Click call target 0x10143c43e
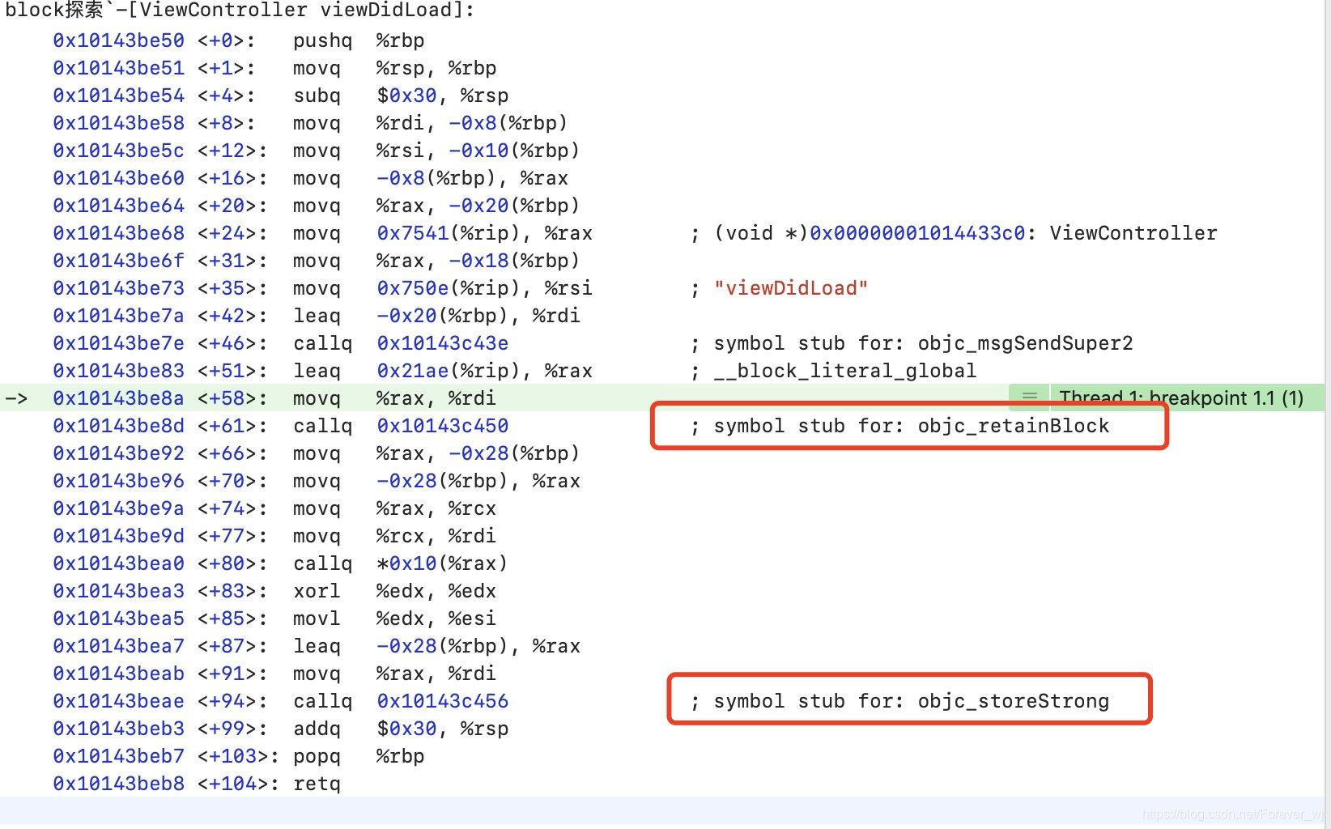The image size is (1331, 829). (x=443, y=343)
